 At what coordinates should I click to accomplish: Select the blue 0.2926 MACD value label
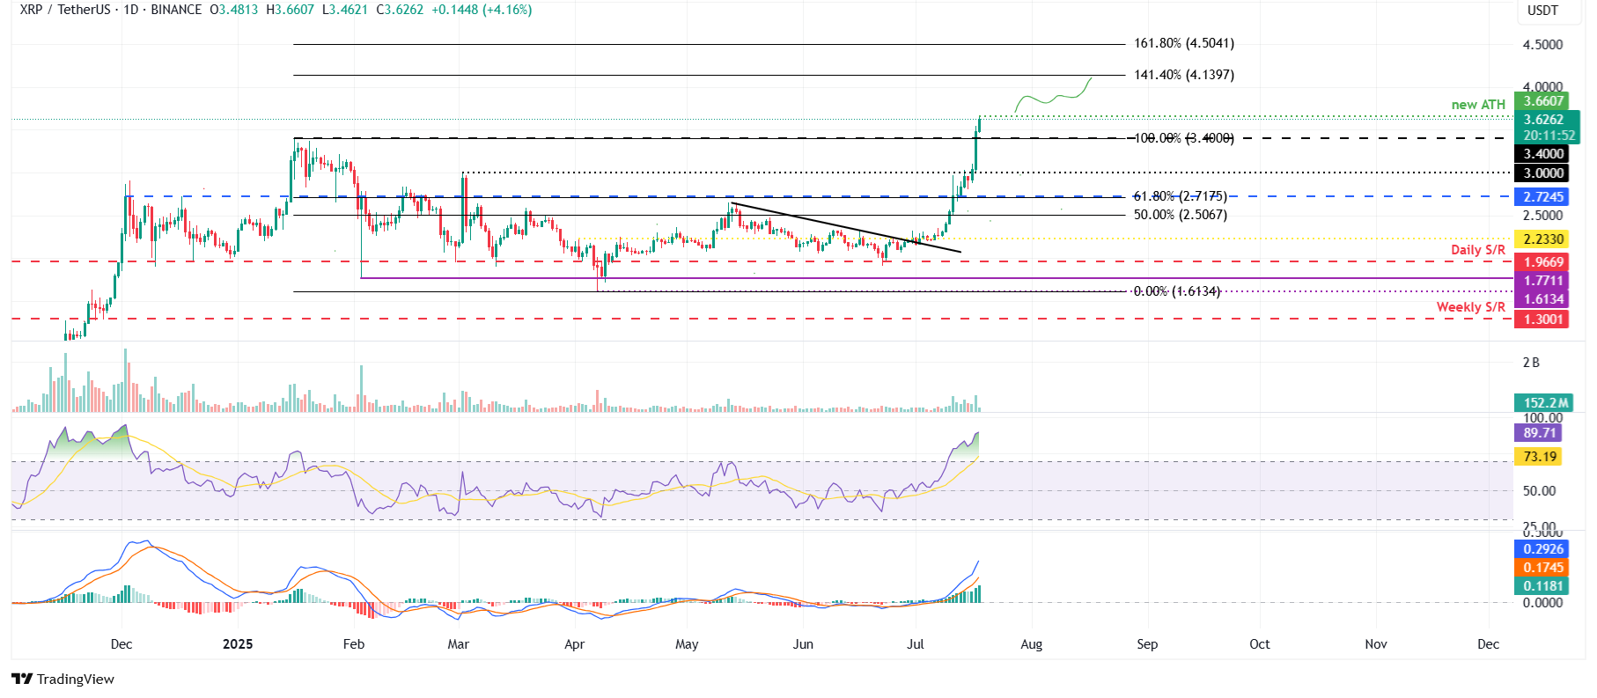coord(1543,549)
